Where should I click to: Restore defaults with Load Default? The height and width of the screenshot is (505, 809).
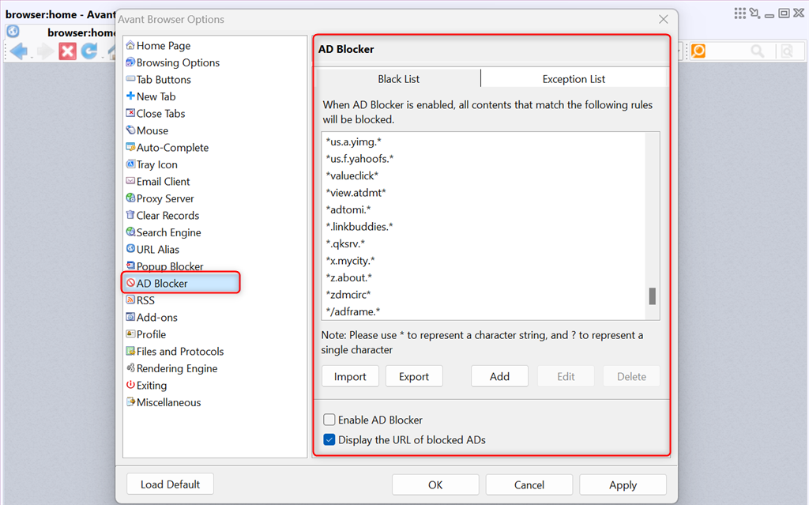[x=171, y=484]
